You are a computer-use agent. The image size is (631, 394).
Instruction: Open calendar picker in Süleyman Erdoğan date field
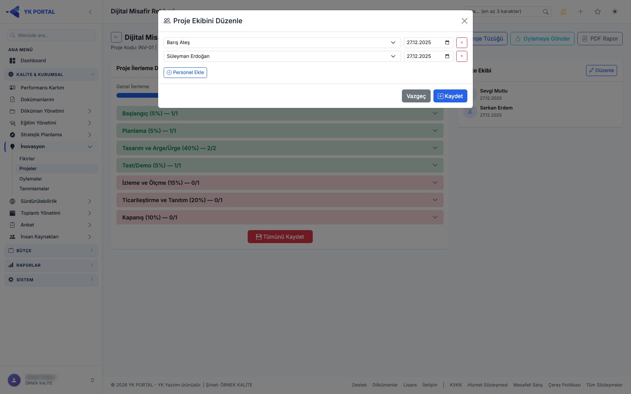[447, 56]
